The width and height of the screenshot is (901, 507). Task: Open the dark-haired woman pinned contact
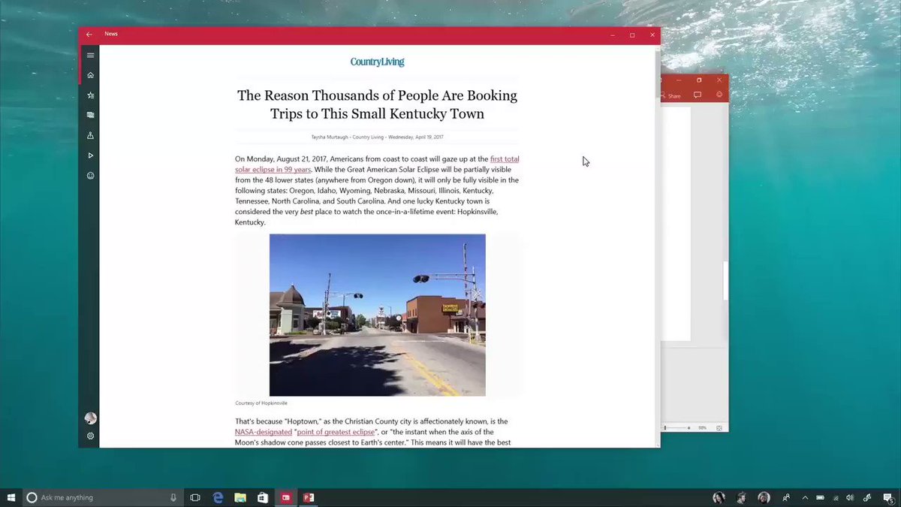[x=719, y=497]
